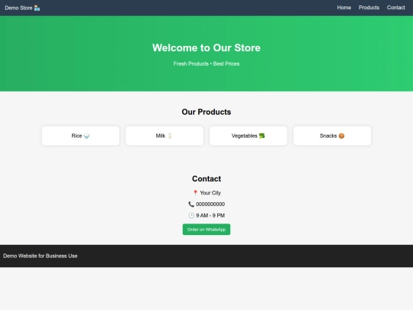Select the Rice product card
The width and height of the screenshot is (413, 310).
(x=80, y=135)
